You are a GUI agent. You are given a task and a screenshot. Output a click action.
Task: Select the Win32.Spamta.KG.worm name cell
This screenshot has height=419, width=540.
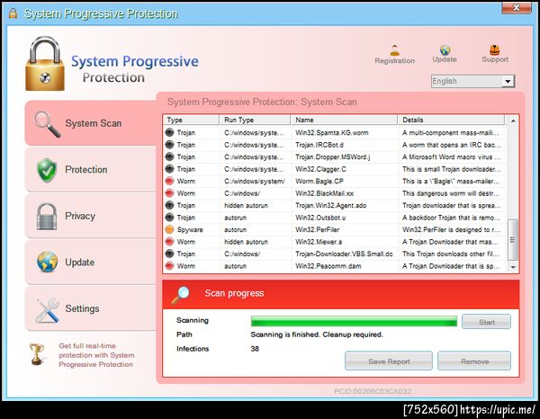[331, 133]
